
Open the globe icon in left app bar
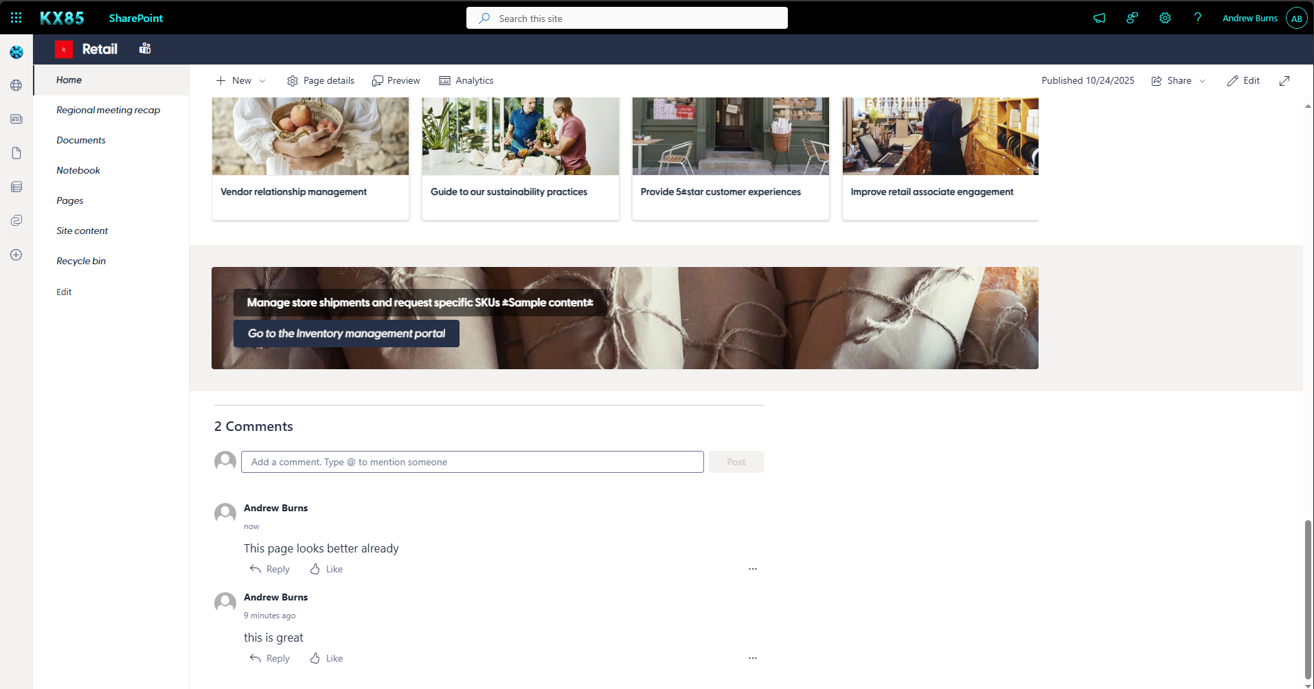(16, 86)
